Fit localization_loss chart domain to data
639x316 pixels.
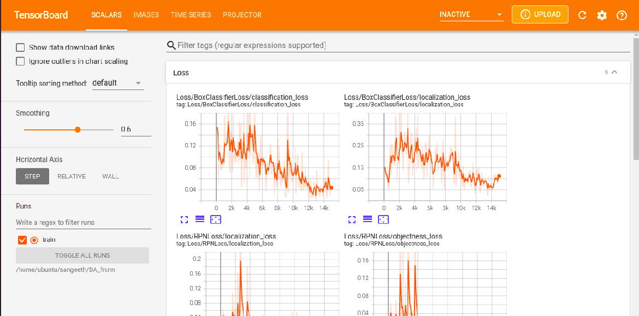383,219
